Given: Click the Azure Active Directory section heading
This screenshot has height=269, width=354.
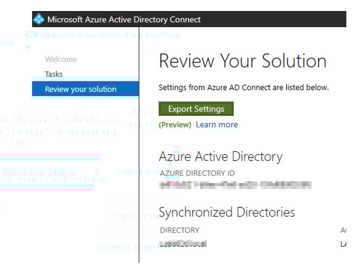Looking at the screenshot, I should point(221,156).
